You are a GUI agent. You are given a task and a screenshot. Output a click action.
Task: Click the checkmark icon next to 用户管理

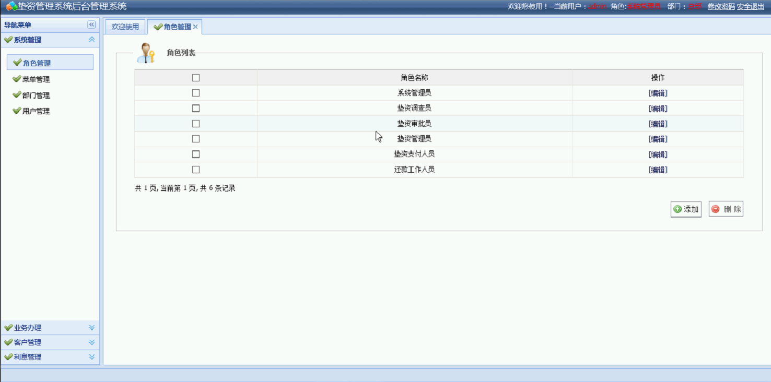[17, 111]
